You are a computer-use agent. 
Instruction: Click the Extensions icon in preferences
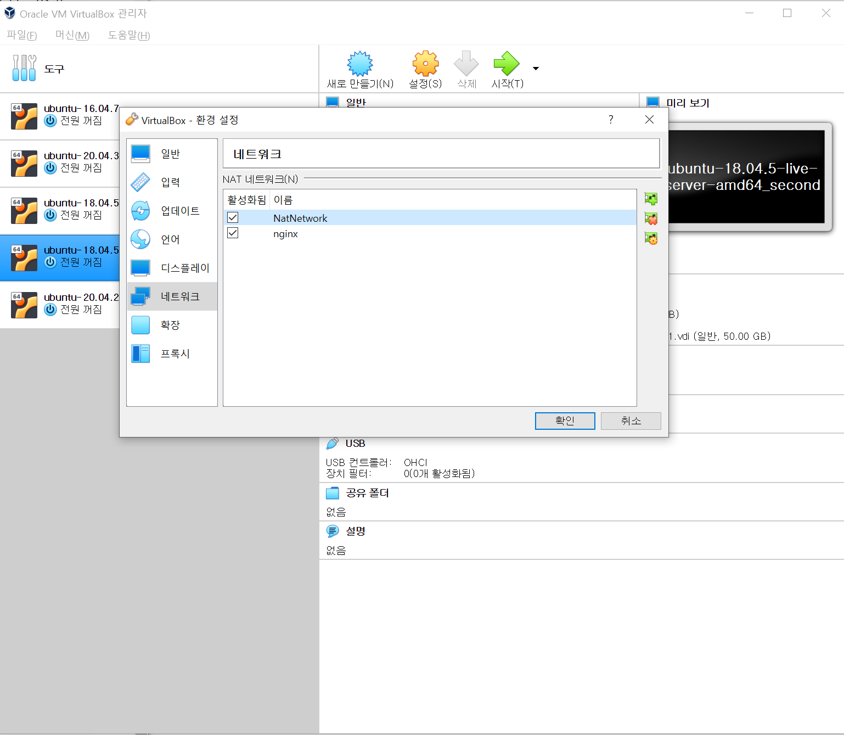140,325
